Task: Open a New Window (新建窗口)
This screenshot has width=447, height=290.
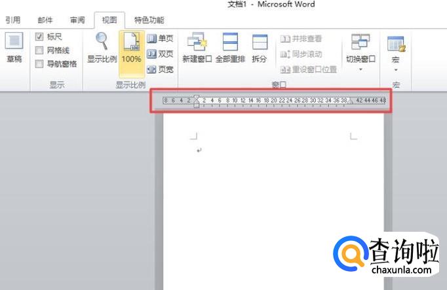Action: 197,48
